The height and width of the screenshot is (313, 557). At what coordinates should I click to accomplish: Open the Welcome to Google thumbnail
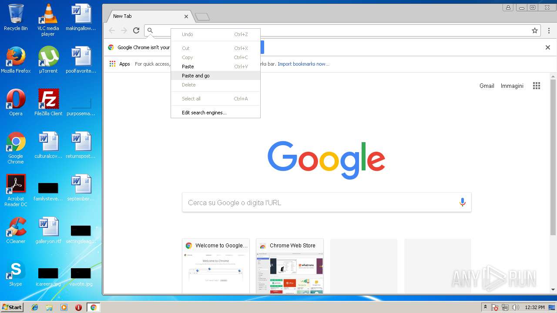pyautogui.click(x=216, y=266)
